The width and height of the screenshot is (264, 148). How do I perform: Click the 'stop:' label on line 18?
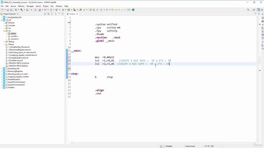point(75,74)
